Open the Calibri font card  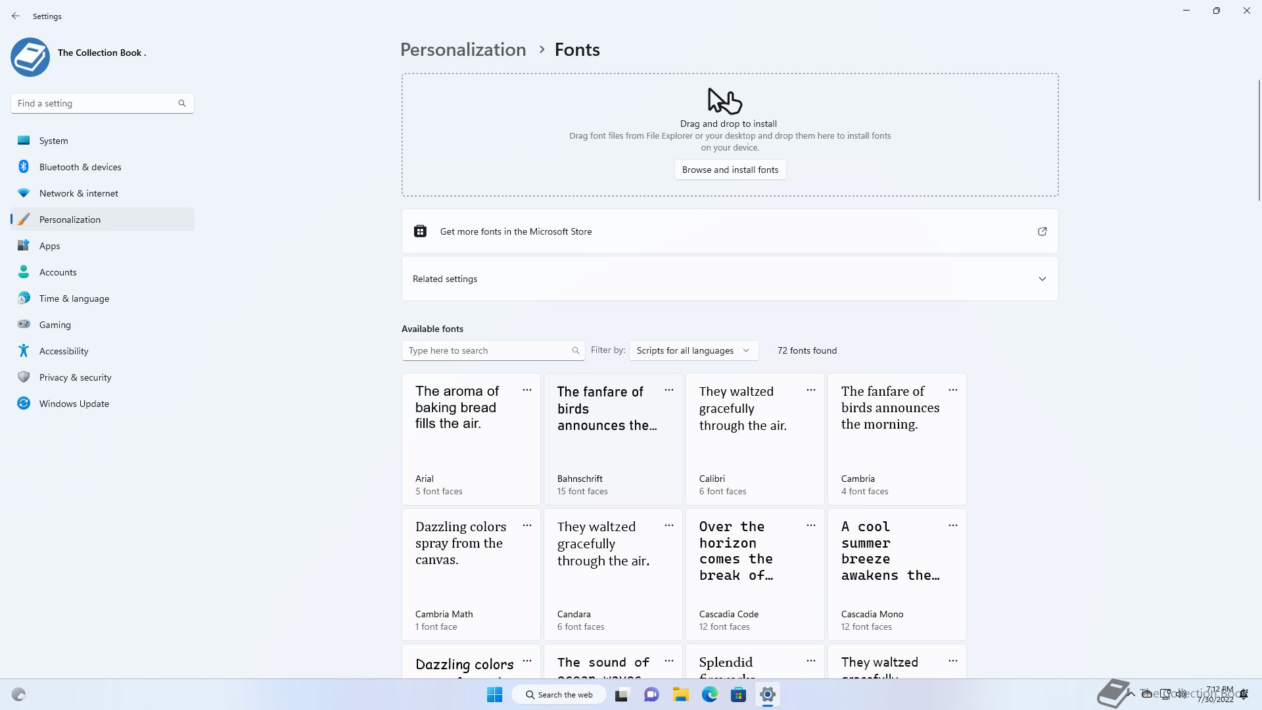click(x=755, y=439)
